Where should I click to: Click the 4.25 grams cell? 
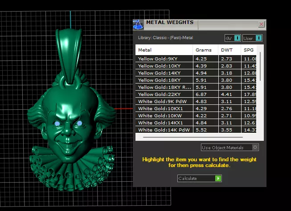coord(206,59)
